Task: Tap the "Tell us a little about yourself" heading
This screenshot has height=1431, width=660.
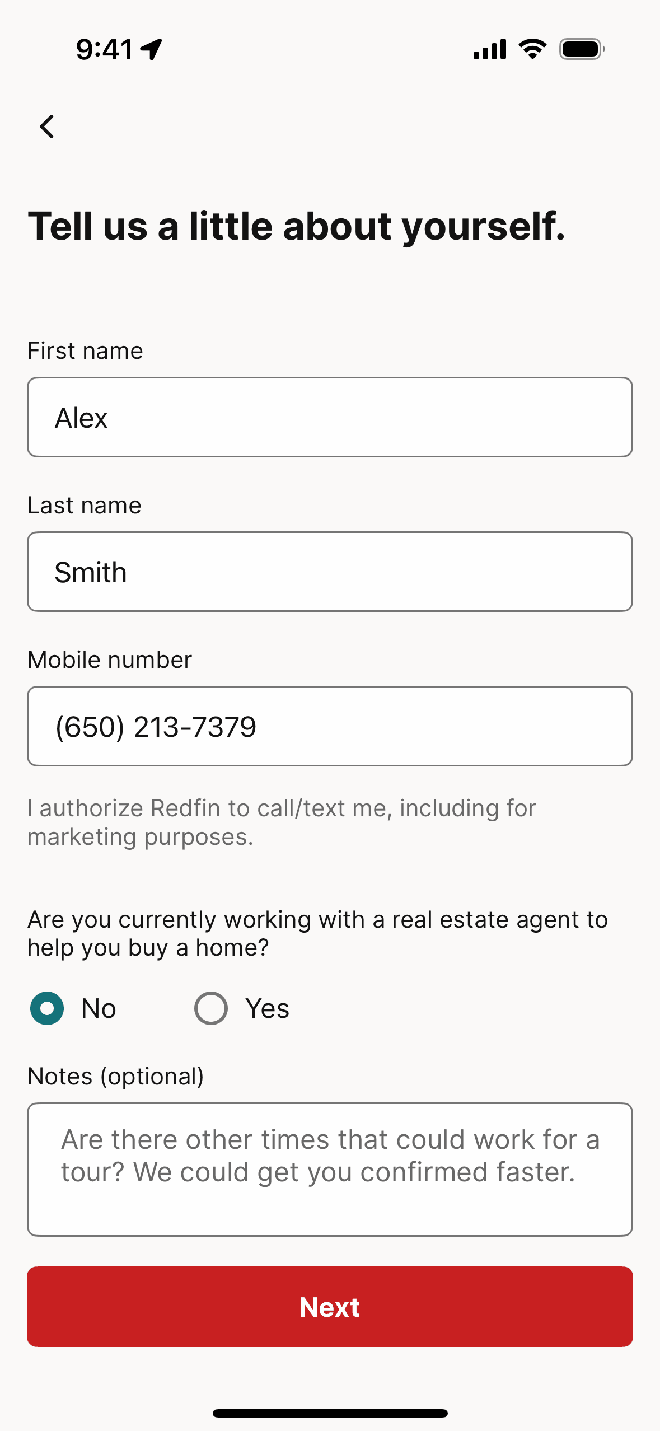Action: (x=297, y=226)
